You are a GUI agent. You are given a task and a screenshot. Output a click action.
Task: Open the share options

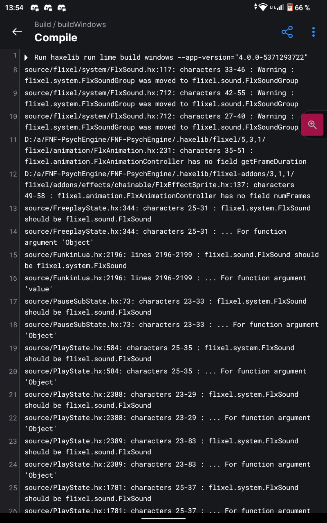tap(287, 32)
